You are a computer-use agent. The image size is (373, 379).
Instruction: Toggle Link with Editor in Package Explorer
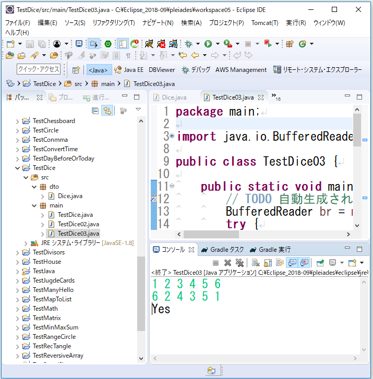pyautogui.click(x=107, y=111)
